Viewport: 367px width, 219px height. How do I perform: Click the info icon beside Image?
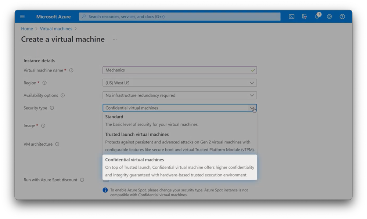click(43, 126)
